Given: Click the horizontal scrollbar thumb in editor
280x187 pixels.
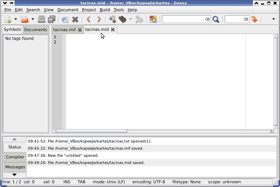Looking at the screenshot, I should (91, 131).
